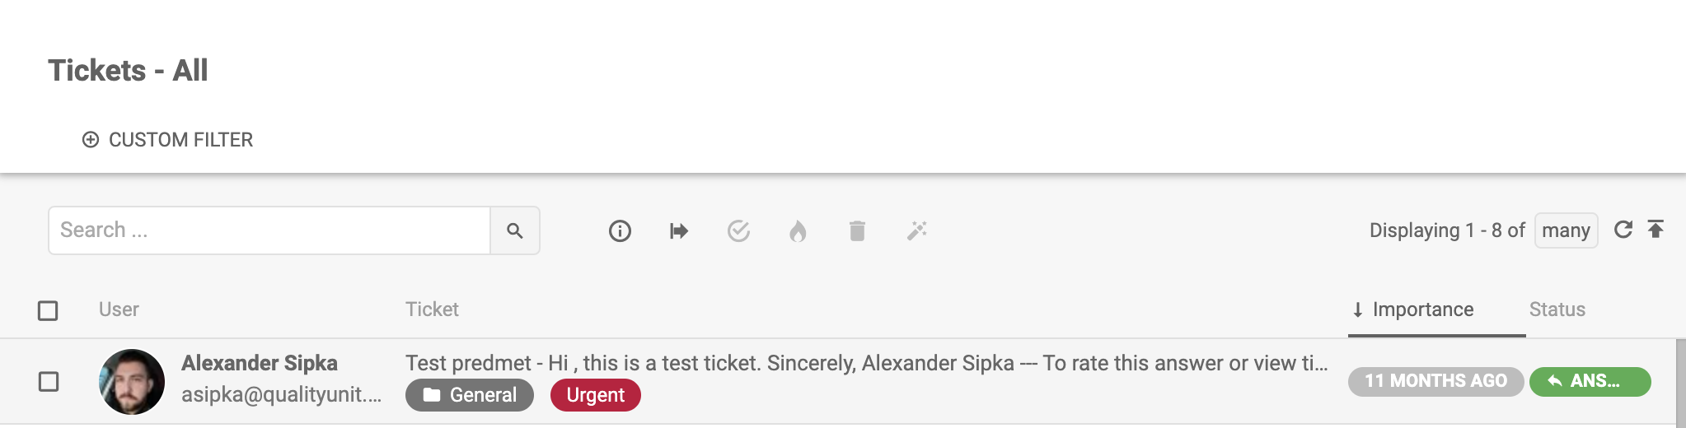The image size is (1686, 428).
Task: Add a custom filter
Action: coord(168,140)
